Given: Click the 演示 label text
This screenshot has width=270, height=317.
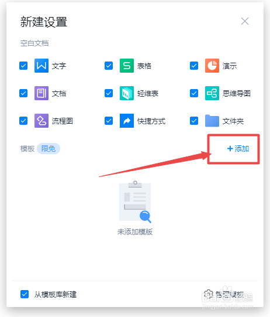Looking at the screenshot, I should [x=230, y=66].
